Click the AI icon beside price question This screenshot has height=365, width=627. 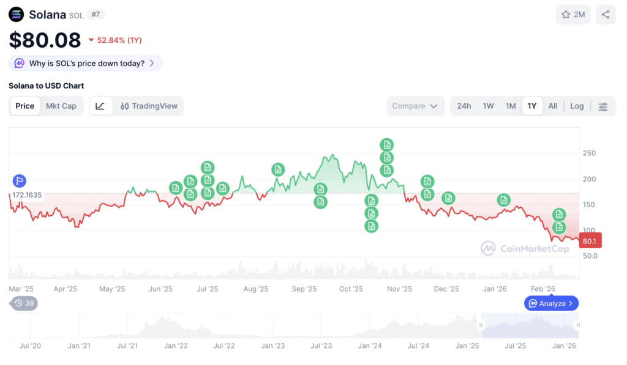[x=19, y=63]
